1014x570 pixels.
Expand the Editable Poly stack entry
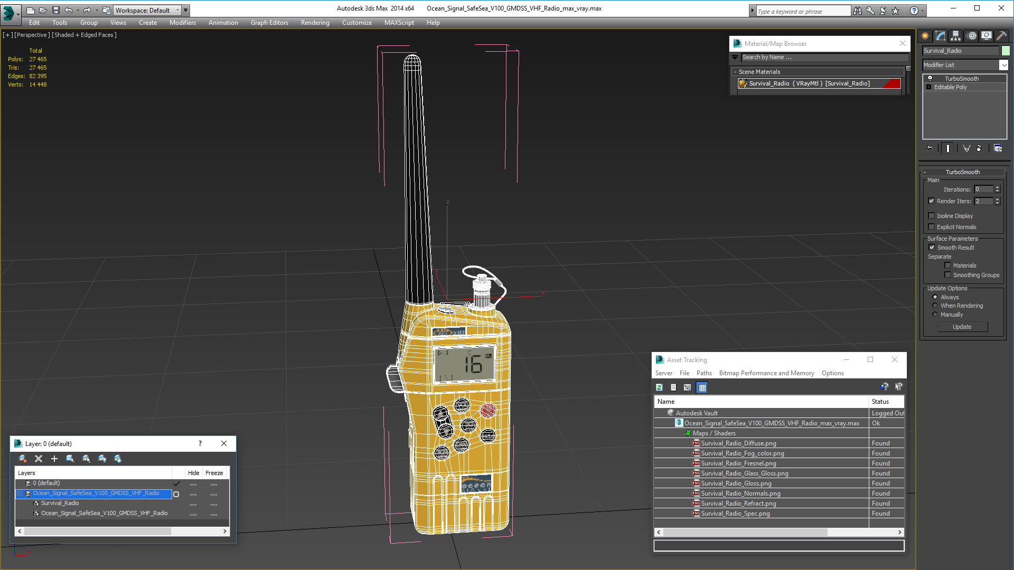(929, 87)
